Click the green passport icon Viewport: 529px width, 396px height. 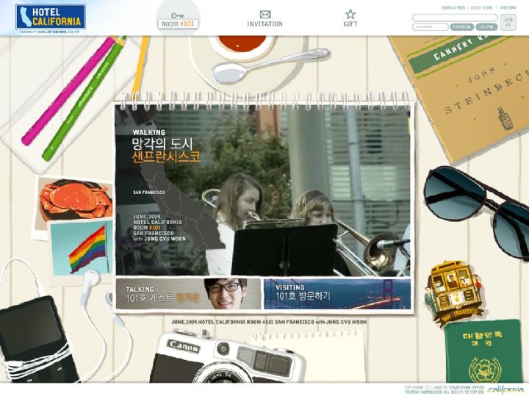pyautogui.click(x=483, y=350)
